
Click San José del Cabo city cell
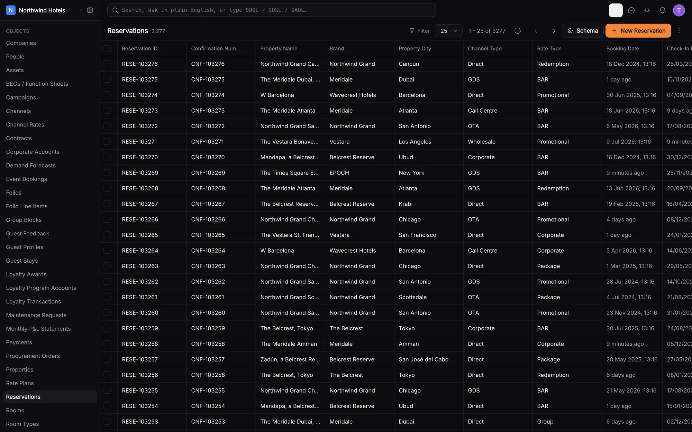coord(424,359)
